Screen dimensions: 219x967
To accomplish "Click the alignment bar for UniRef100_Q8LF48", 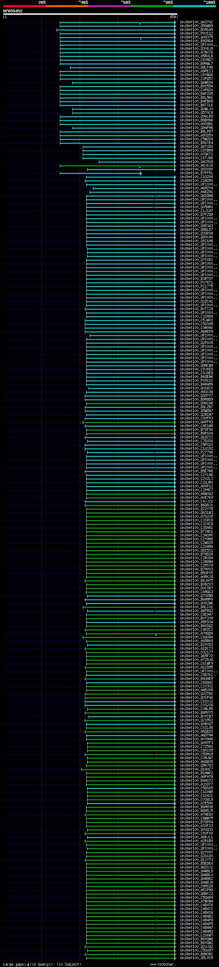I will pos(123,68).
